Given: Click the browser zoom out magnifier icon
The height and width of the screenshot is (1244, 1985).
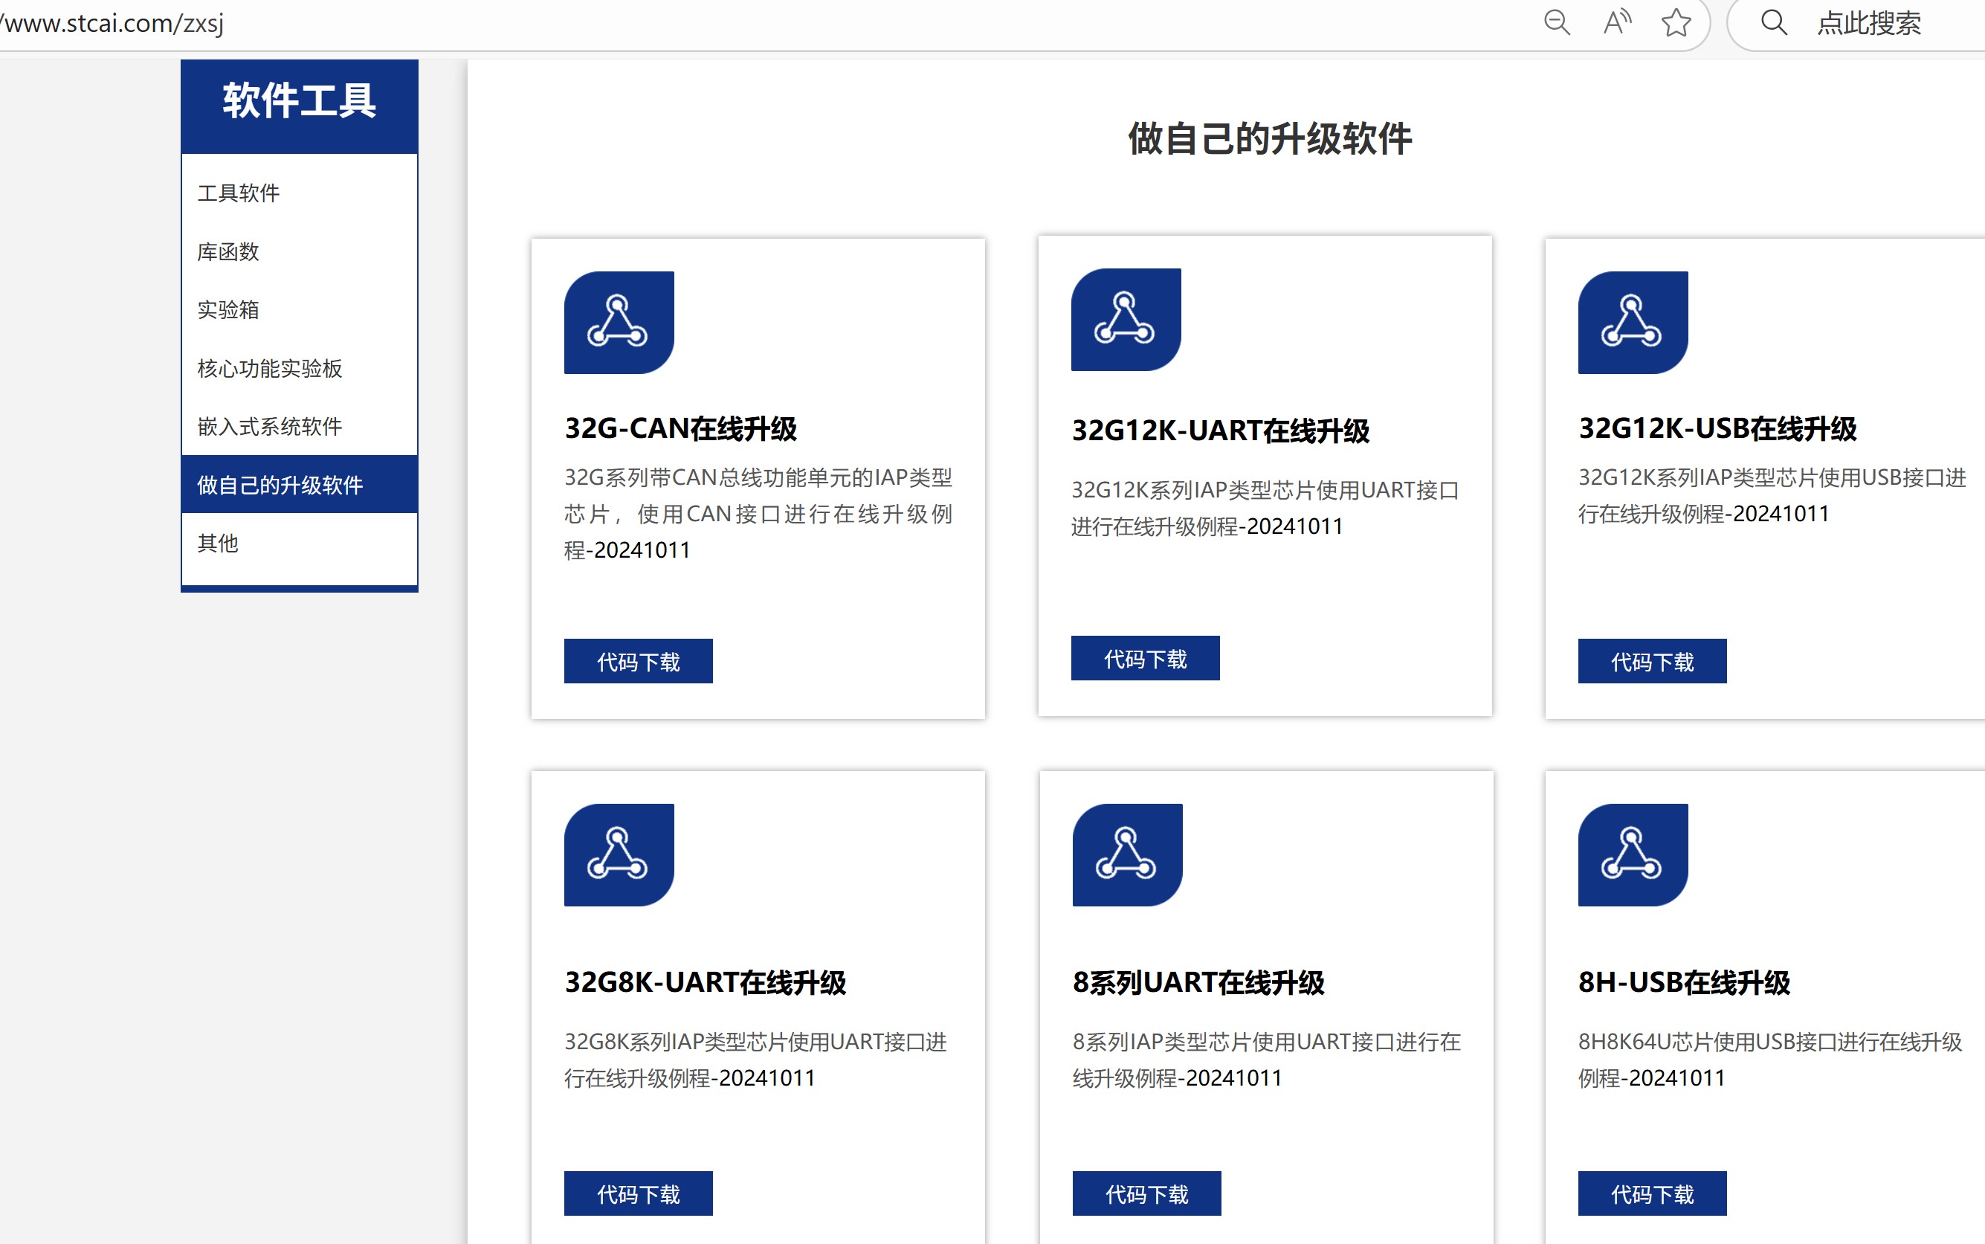Looking at the screenshot, I should point(1557,23).
